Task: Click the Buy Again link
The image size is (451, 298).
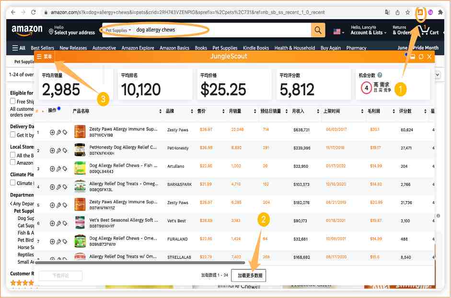Action: pyautogui.click(x=331, y=48)
